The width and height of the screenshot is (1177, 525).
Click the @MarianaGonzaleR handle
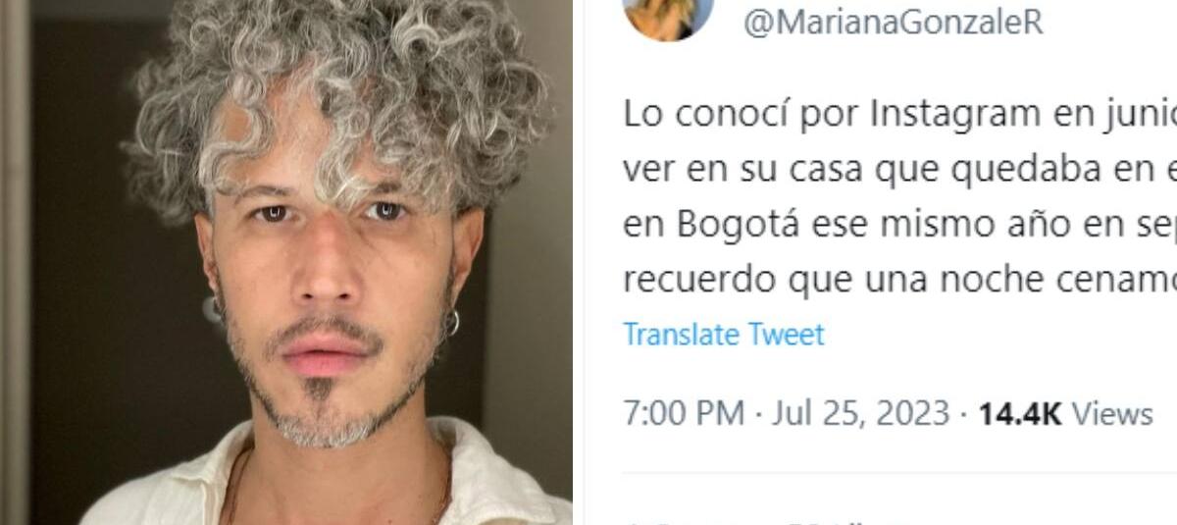(x=894, y=22)
